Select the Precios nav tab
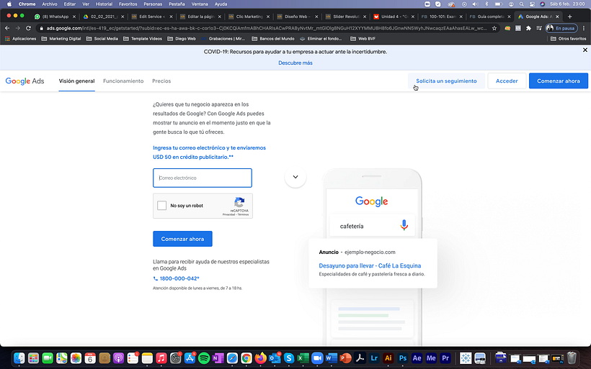 161,81
